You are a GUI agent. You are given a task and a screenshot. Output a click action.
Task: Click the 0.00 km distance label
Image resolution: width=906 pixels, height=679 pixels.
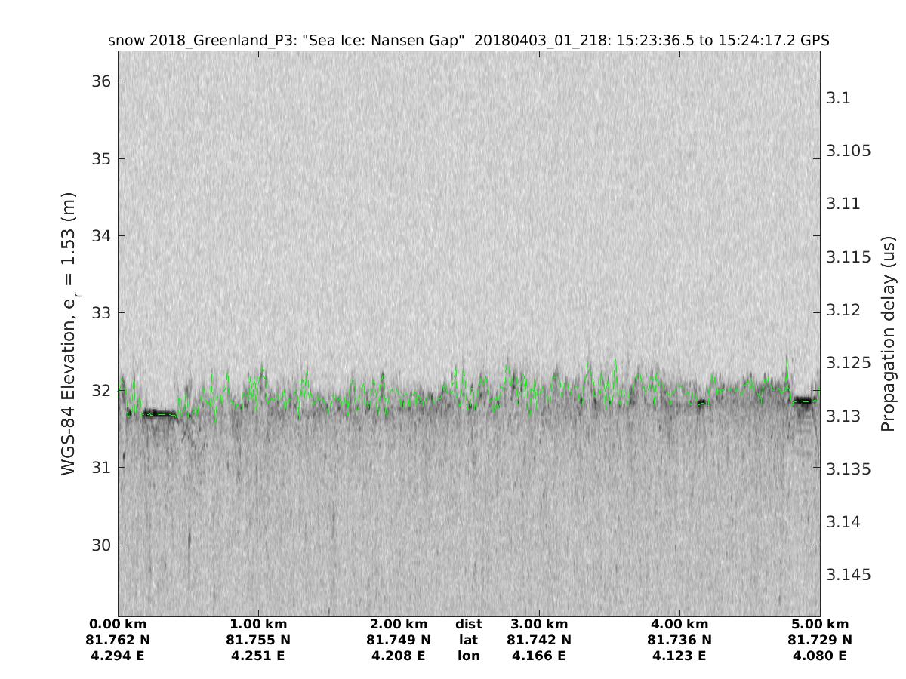tap(119, 624)
